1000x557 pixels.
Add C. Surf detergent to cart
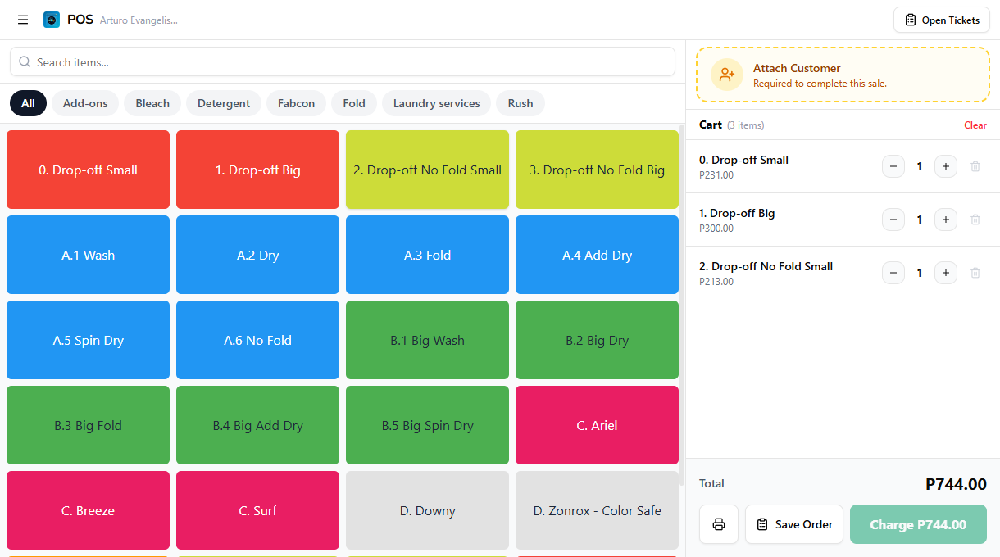coord(257,510)
